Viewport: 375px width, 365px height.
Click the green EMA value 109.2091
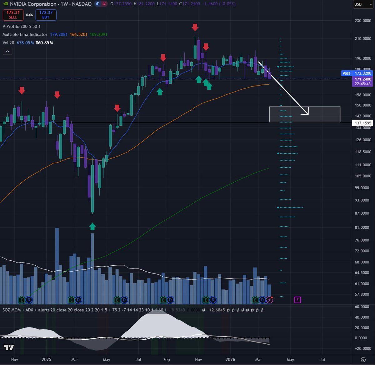(x=98, y=34)
